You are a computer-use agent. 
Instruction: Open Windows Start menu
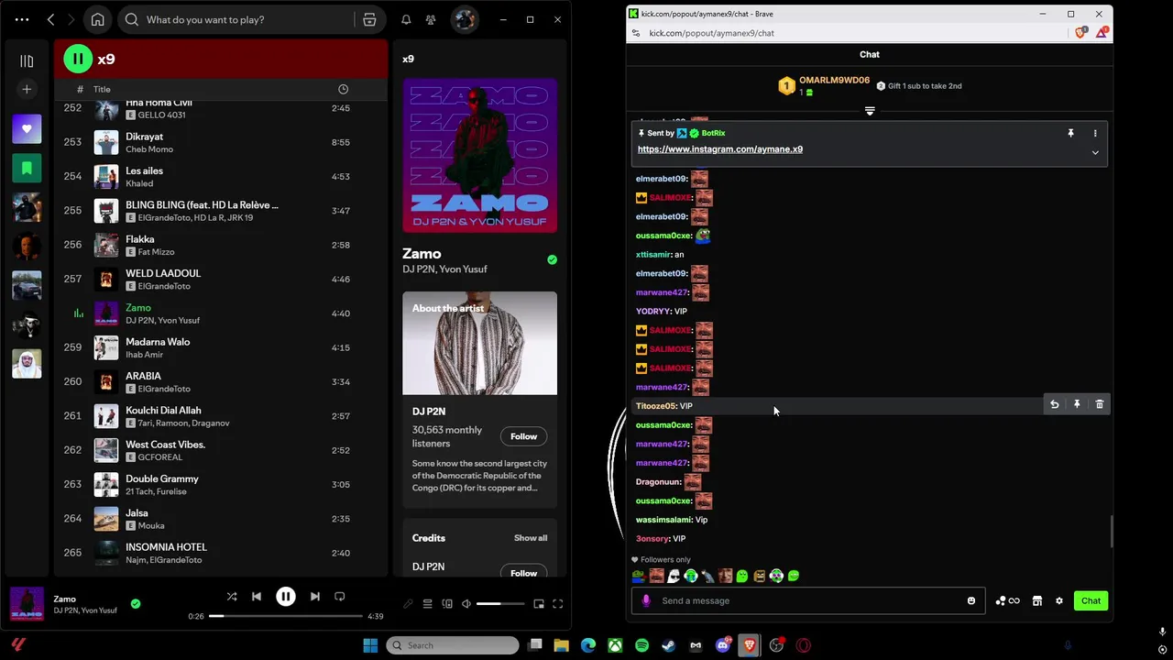pos(370,645)
